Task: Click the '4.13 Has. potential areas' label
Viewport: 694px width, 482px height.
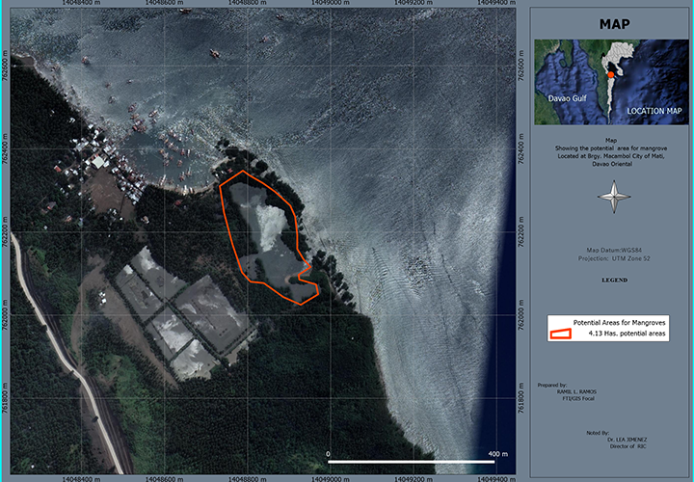Action: coord(627,334)
